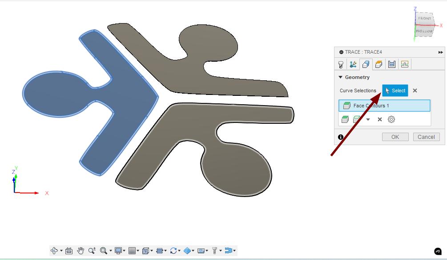447x260 pixels.
Task: Cancel the Trace operation
Action: tap(426, 137)
